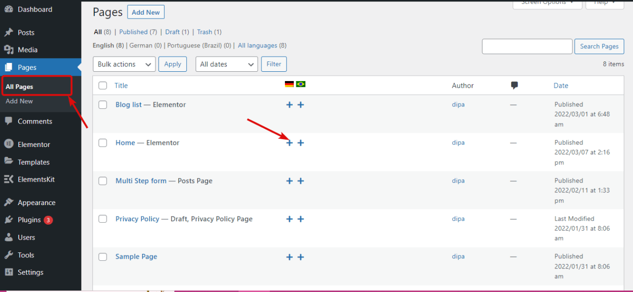Check the Privacy Policy row checkbox
This screenshot has width=633, height=292.
tap(103, 219)
